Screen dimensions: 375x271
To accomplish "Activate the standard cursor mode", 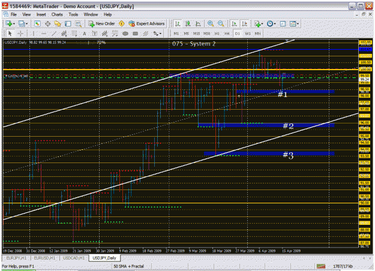I will click(10, 34).
